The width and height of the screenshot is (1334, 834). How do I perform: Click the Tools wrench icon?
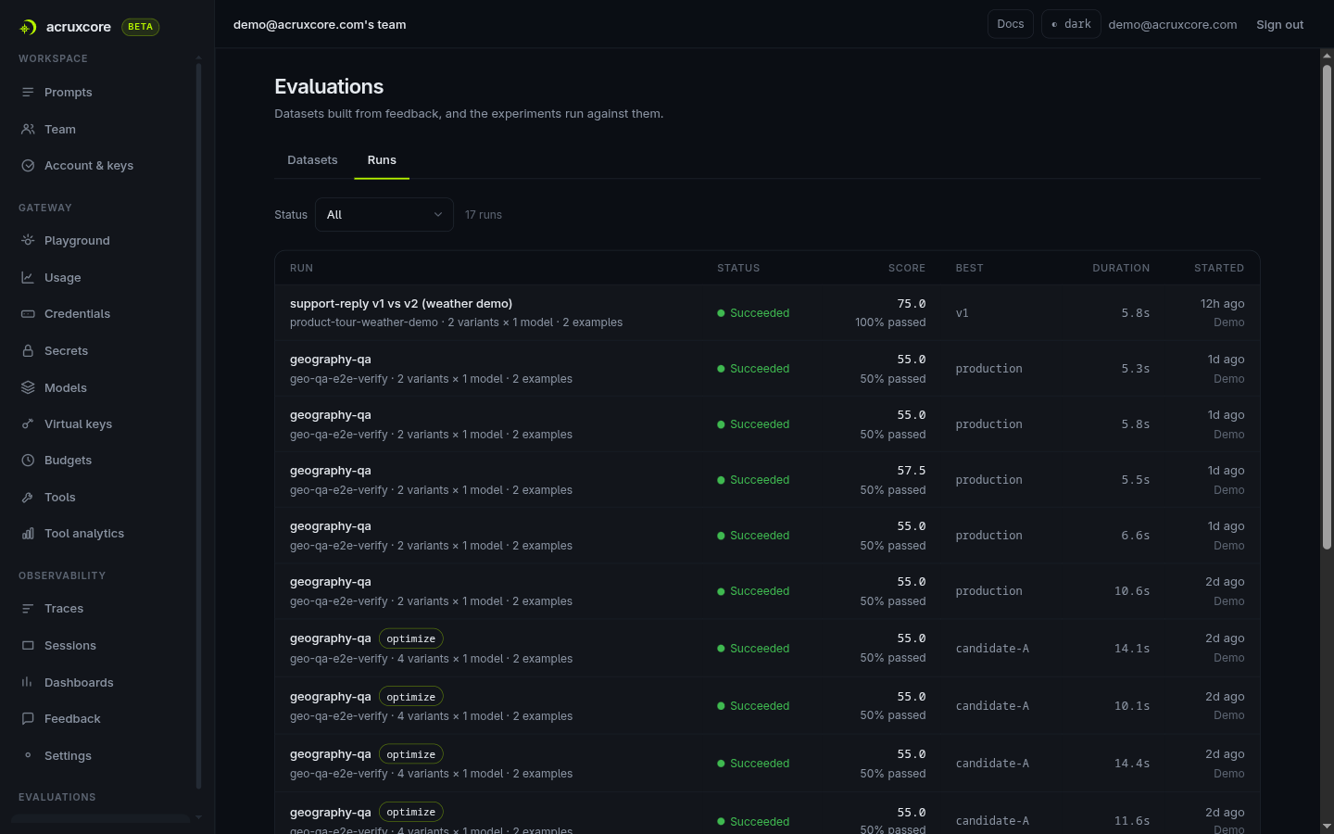coord(28,497)
